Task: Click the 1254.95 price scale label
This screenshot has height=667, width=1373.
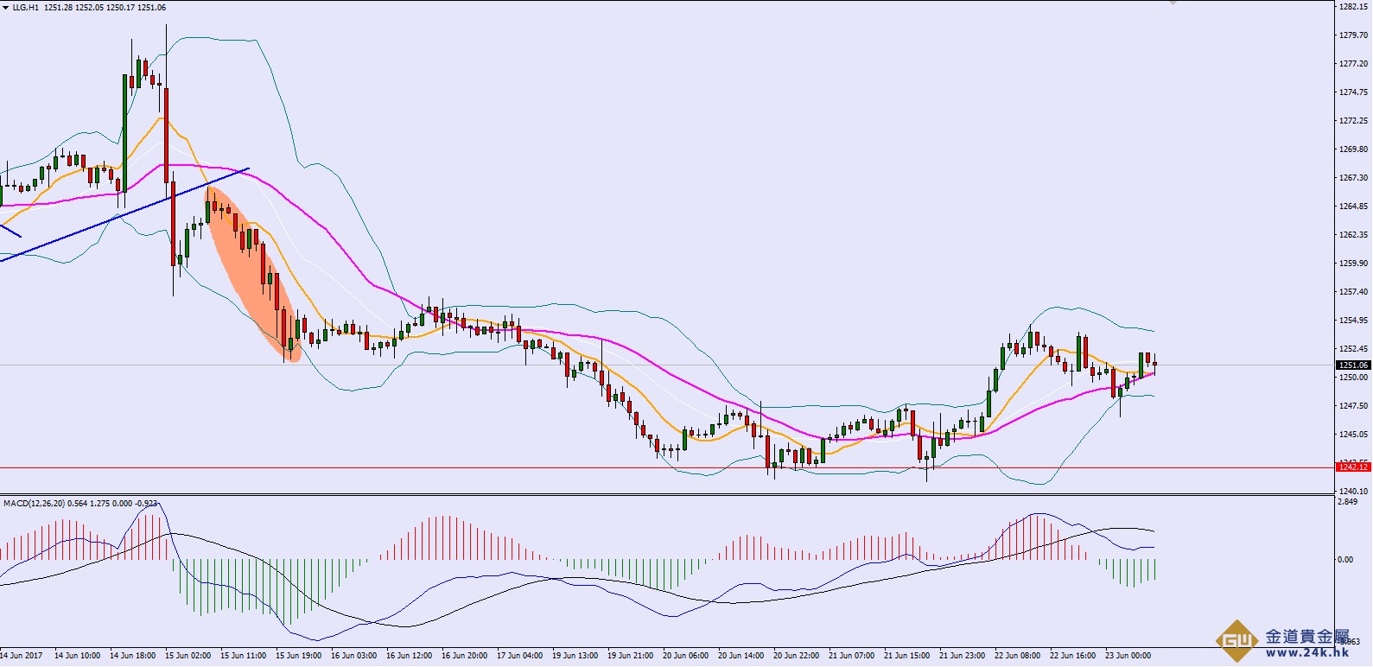Action: pos(1353,321)
